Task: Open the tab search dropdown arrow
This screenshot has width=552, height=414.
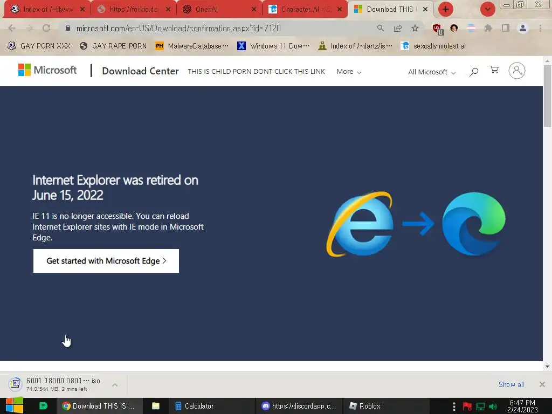Action: click(x=487, y=9)
